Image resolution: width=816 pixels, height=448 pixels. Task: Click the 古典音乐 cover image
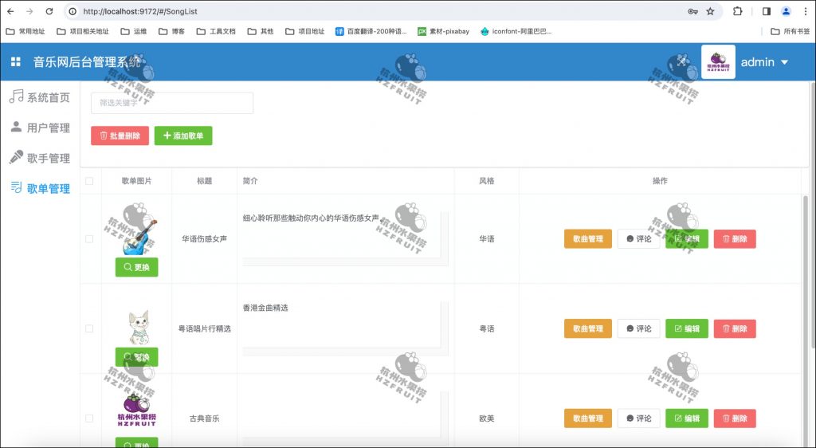[x=137, y=411]
